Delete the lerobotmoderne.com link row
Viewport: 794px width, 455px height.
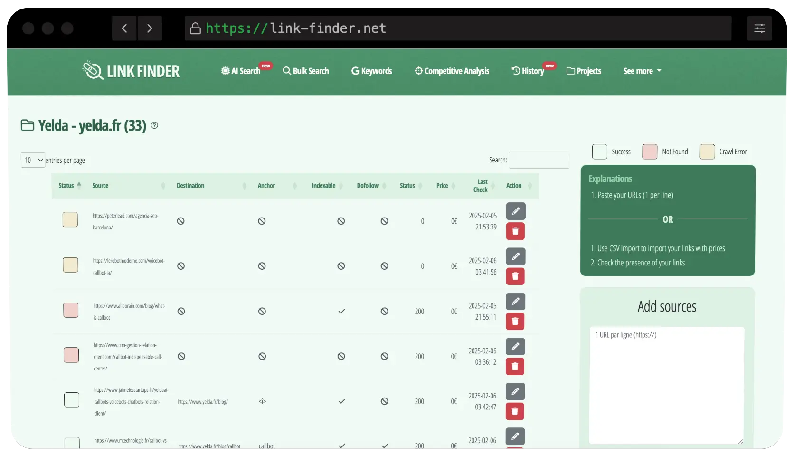click(x=515, y=276)
